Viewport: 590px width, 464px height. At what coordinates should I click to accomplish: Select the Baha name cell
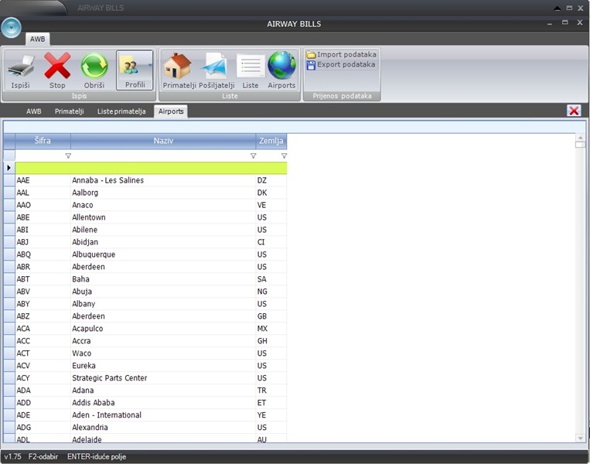(163, 279)
